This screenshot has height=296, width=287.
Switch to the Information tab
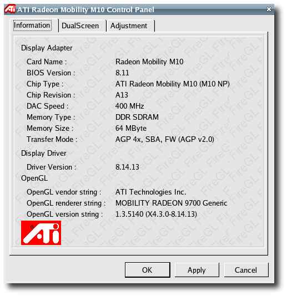pos(32,25)
